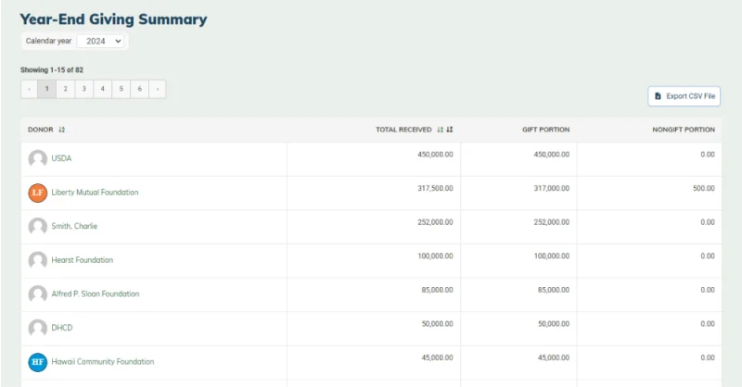Select page 3 in pagination
Image resolution: width=742 pixels, height=387 pixels.
(83, 89)
